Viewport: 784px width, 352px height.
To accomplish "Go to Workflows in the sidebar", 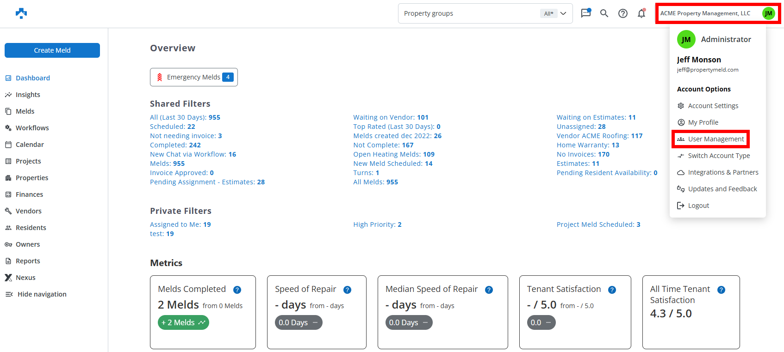I will point(32,128).
